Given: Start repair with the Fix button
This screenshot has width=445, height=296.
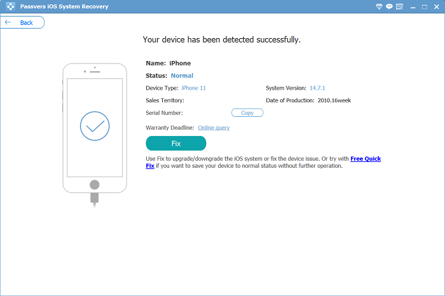Looking at the screenshot, I should pos(176,143).
